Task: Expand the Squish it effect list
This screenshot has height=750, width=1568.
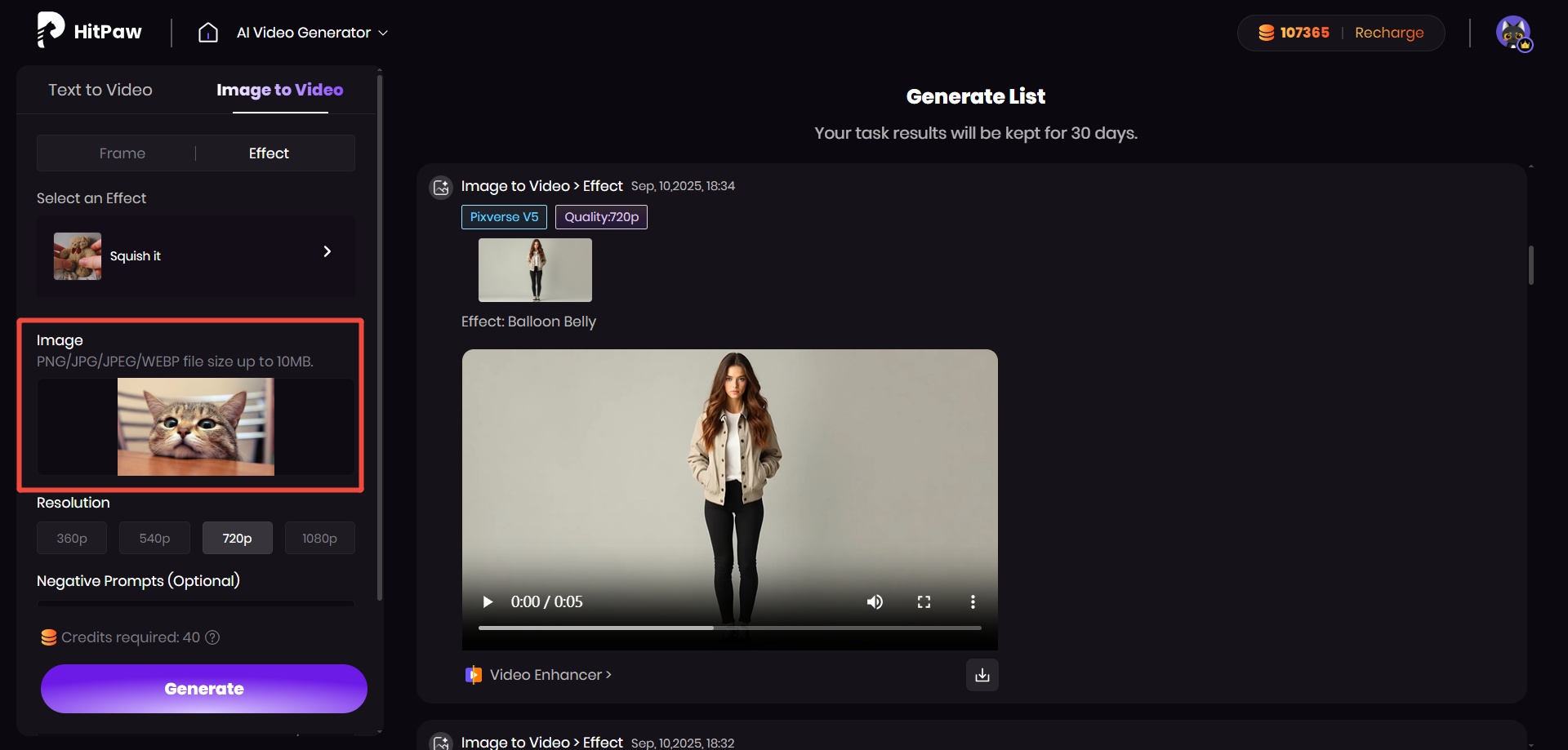Action: [327, 251]
